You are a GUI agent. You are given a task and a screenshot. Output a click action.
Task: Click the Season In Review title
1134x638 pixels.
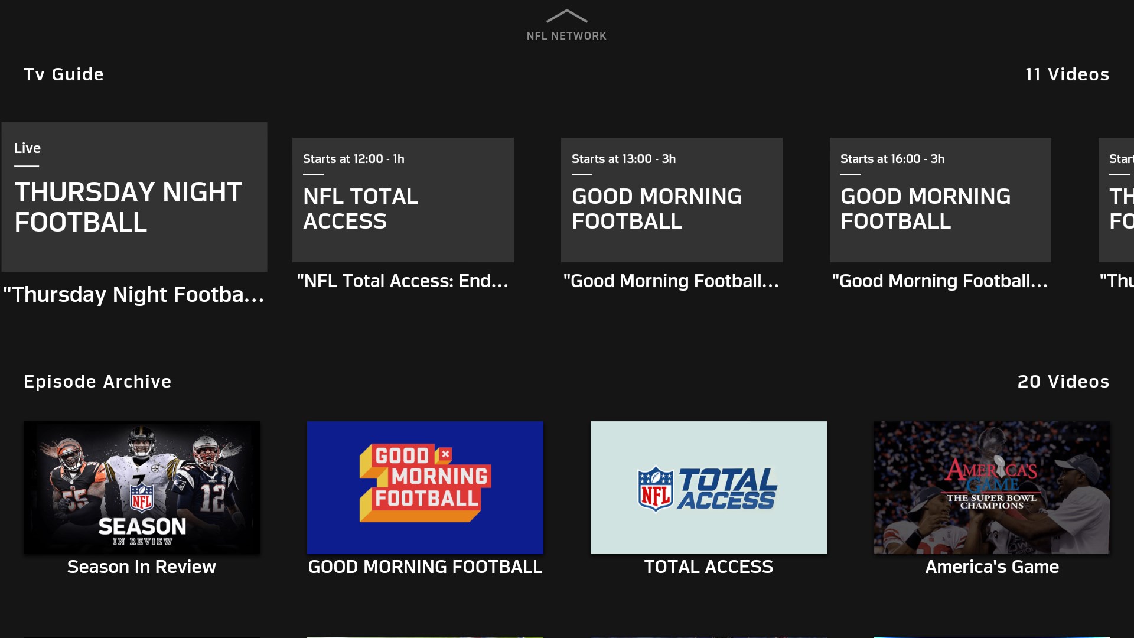(142, 567)
